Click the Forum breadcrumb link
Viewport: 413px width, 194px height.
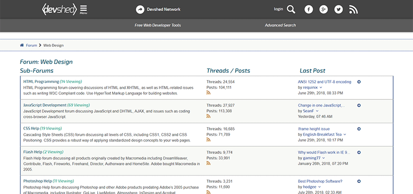[x=31, y=45]
